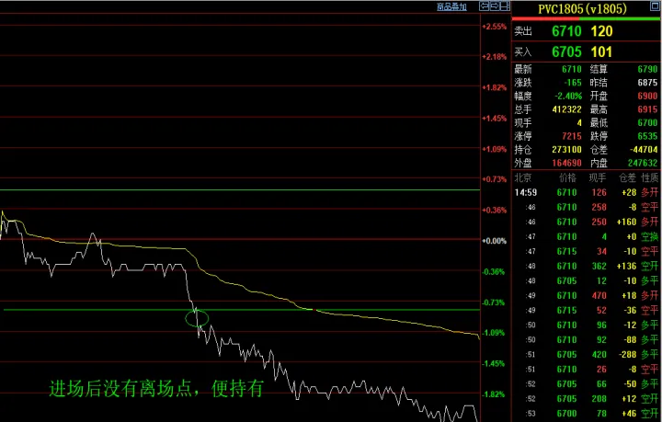The width and height of the screenshot is (662, 422).
Task: Open the 商品叠加 link
Action: point(451,6)
